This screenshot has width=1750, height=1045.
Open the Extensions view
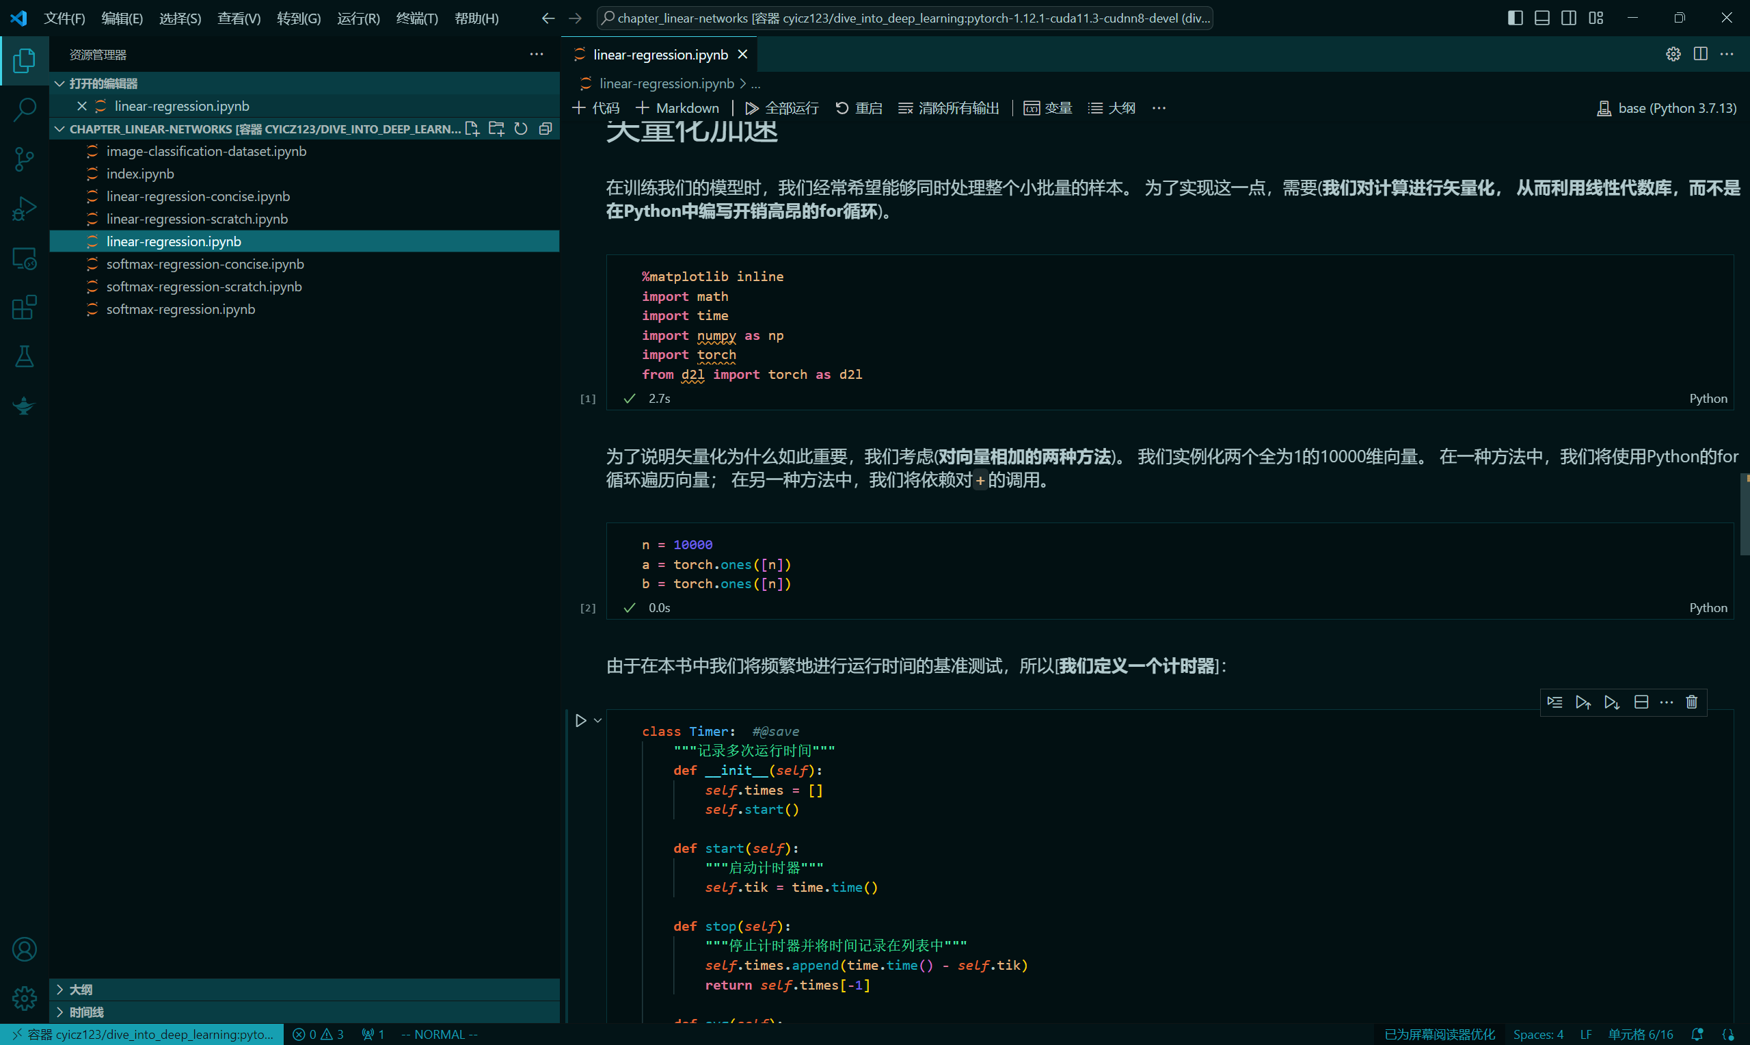click(x=24, y=307)
